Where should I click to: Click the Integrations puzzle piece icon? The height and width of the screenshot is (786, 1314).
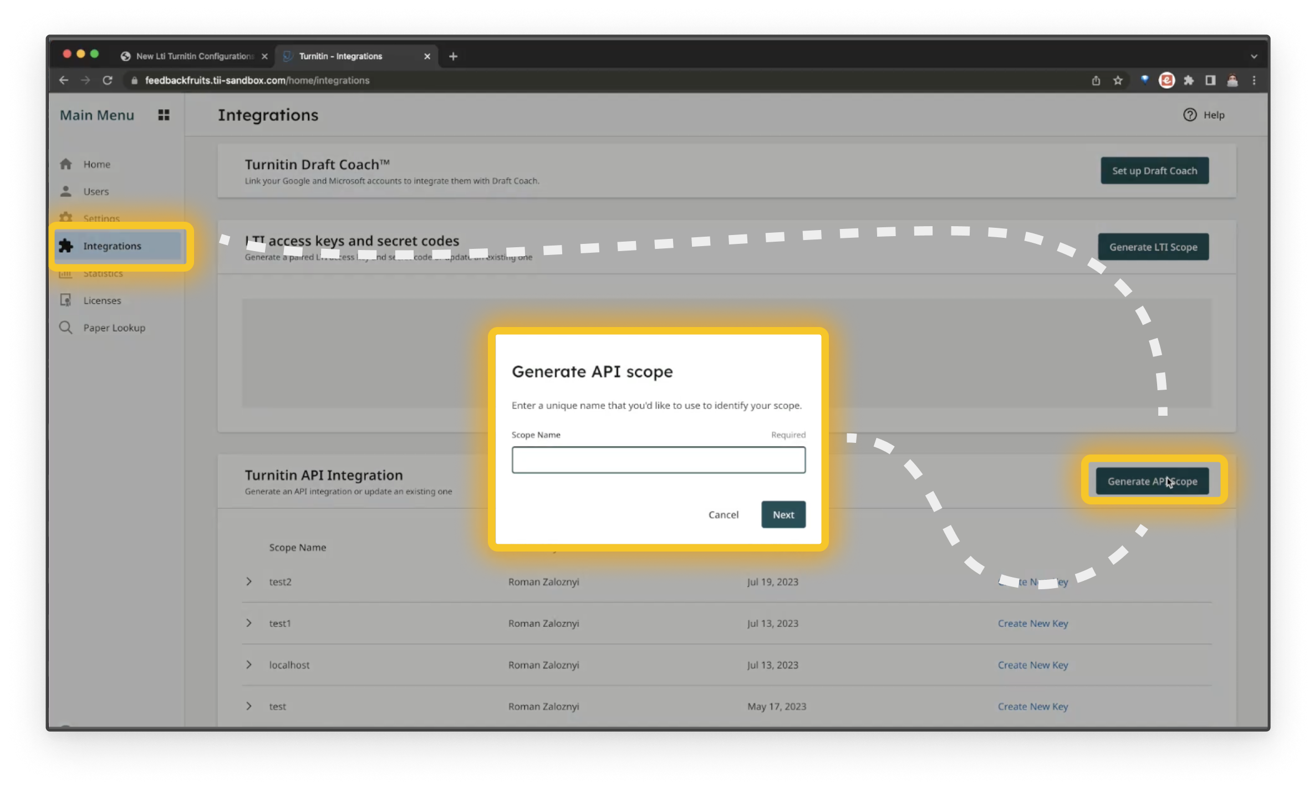[66, 246]
